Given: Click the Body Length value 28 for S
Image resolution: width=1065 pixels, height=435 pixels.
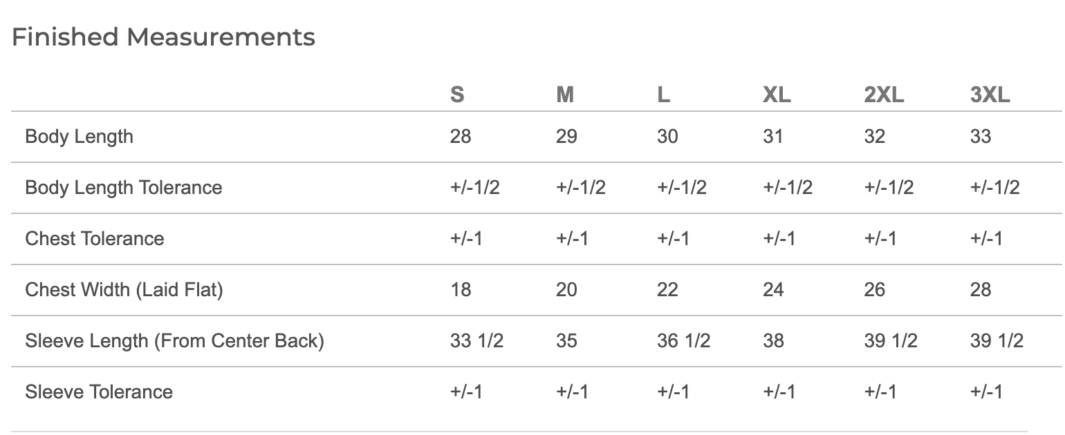Looking at the screenshot, I should point(461,137).
